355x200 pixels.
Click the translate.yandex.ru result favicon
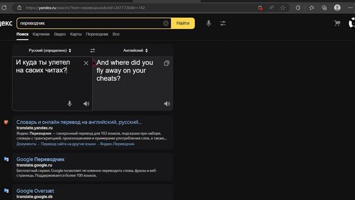pos(6,122)
